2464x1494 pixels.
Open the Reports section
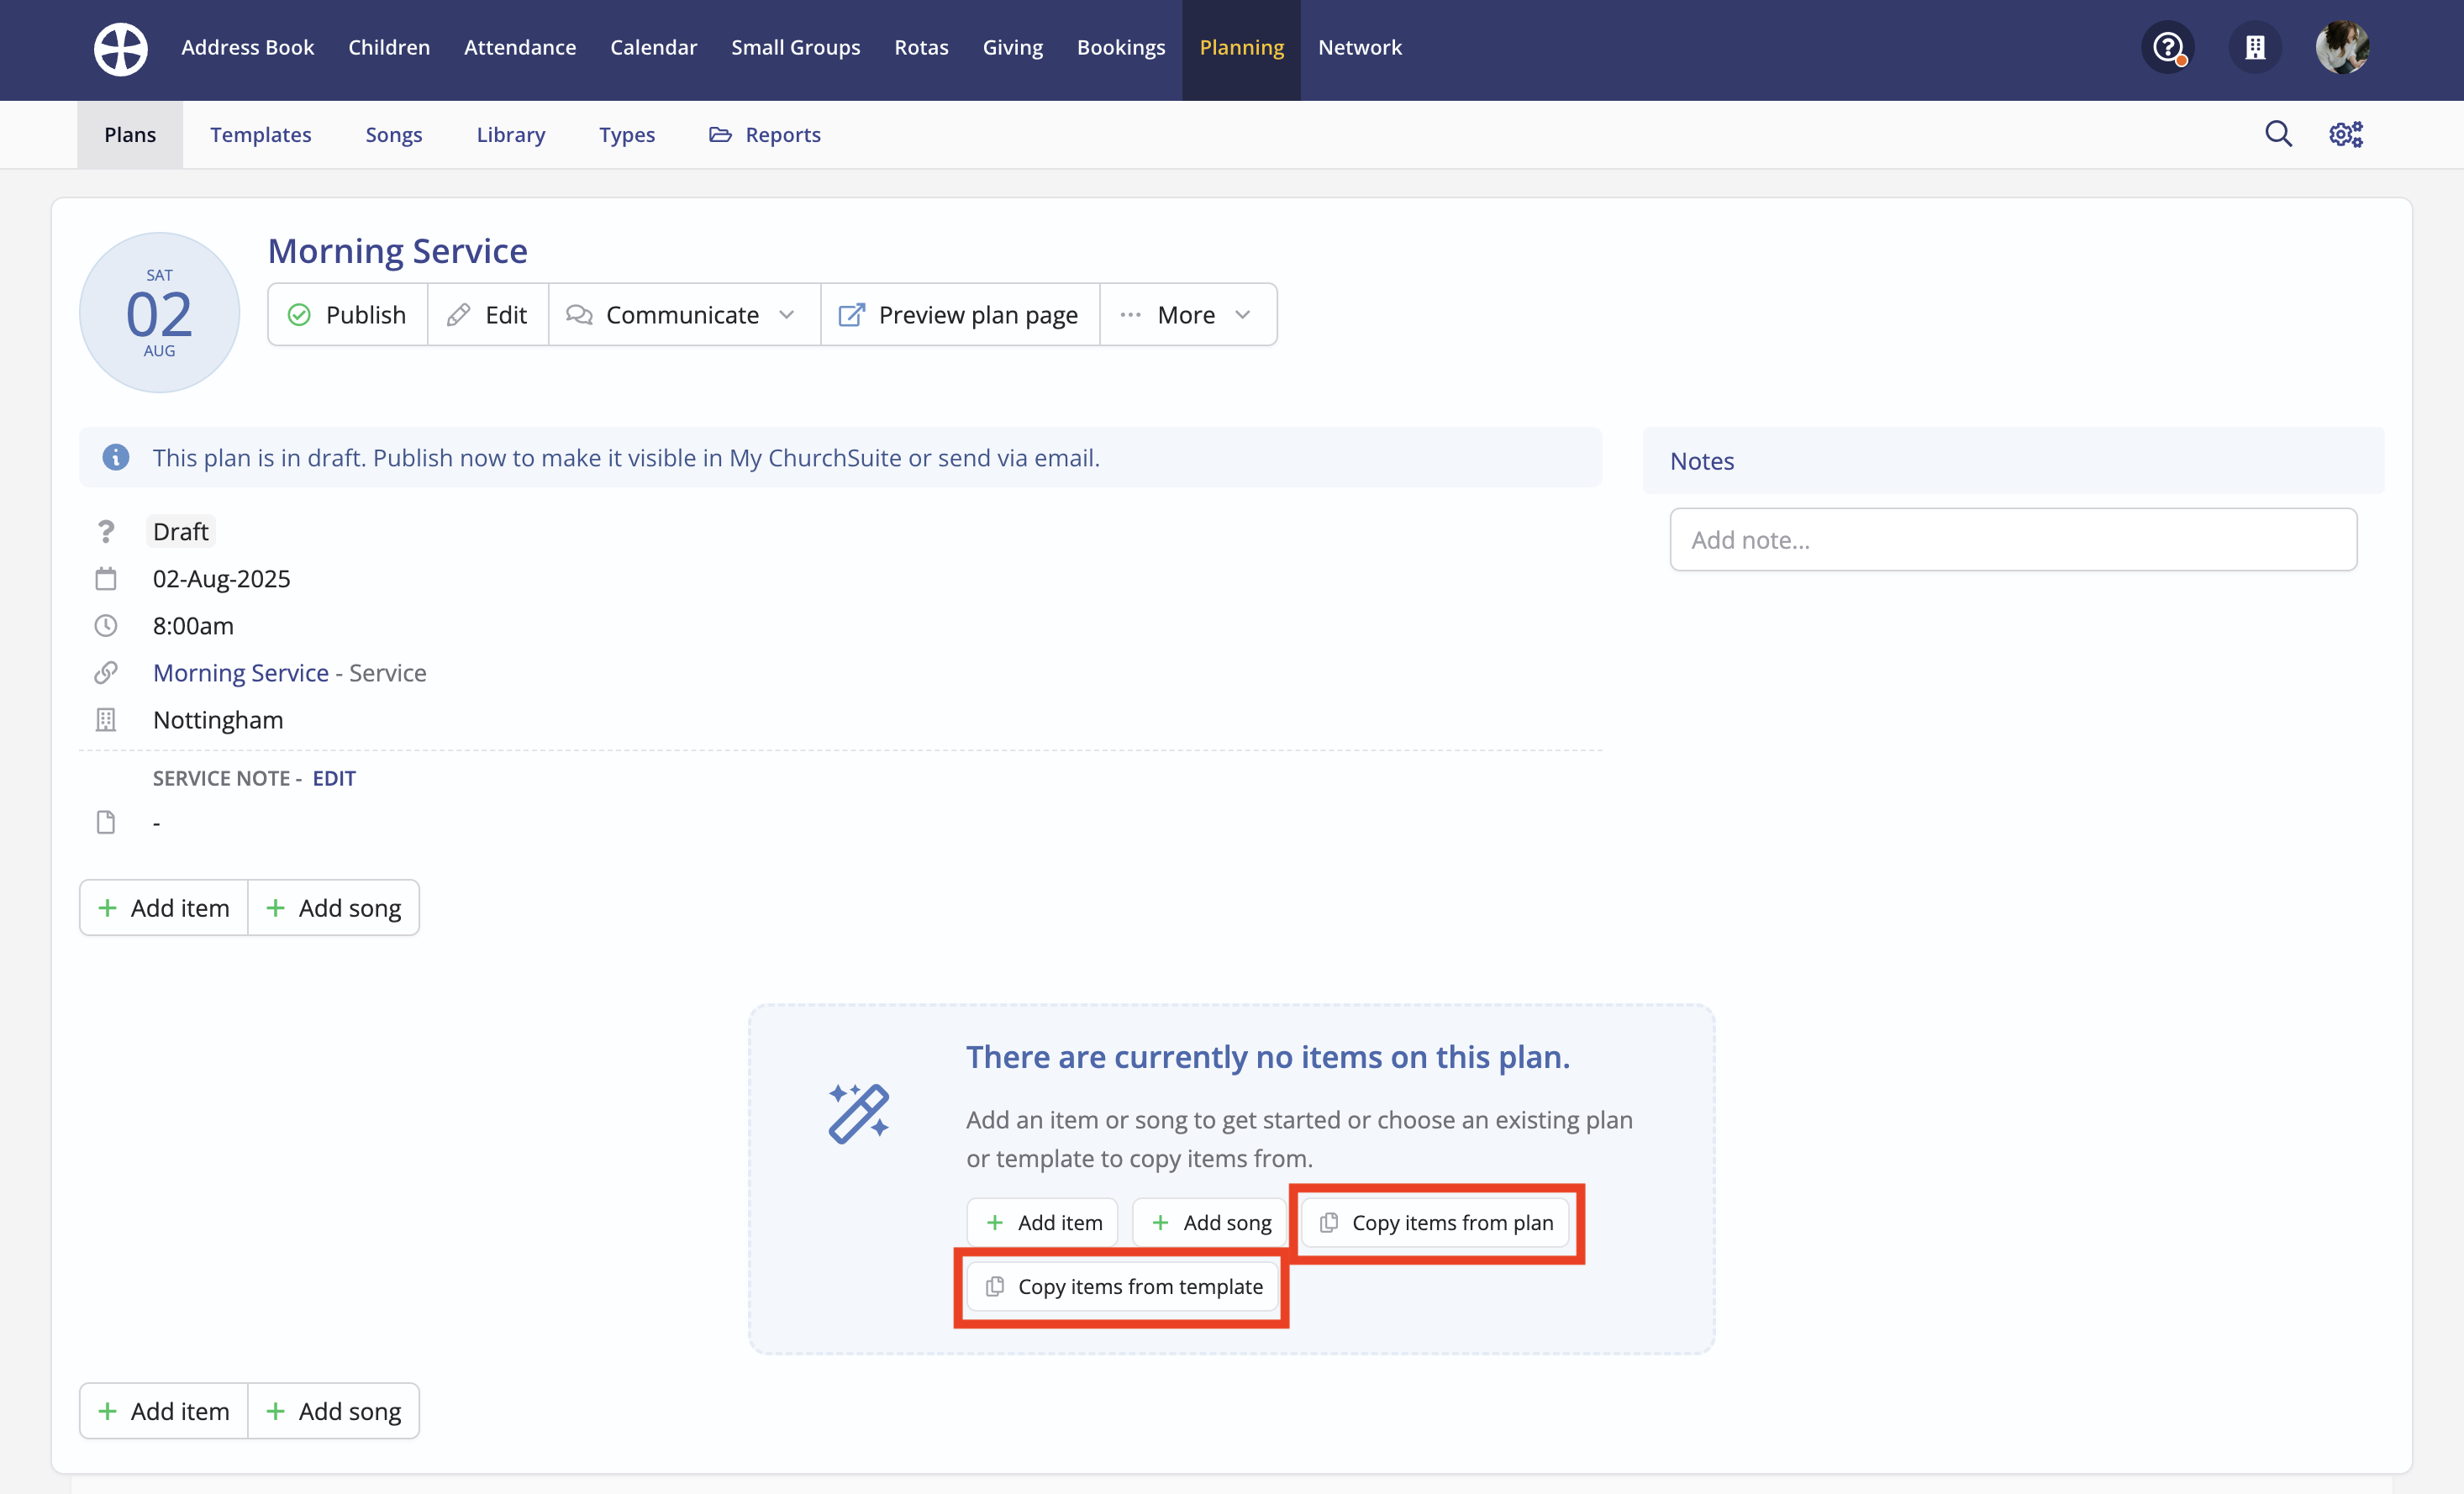click(x=765, y=134)
